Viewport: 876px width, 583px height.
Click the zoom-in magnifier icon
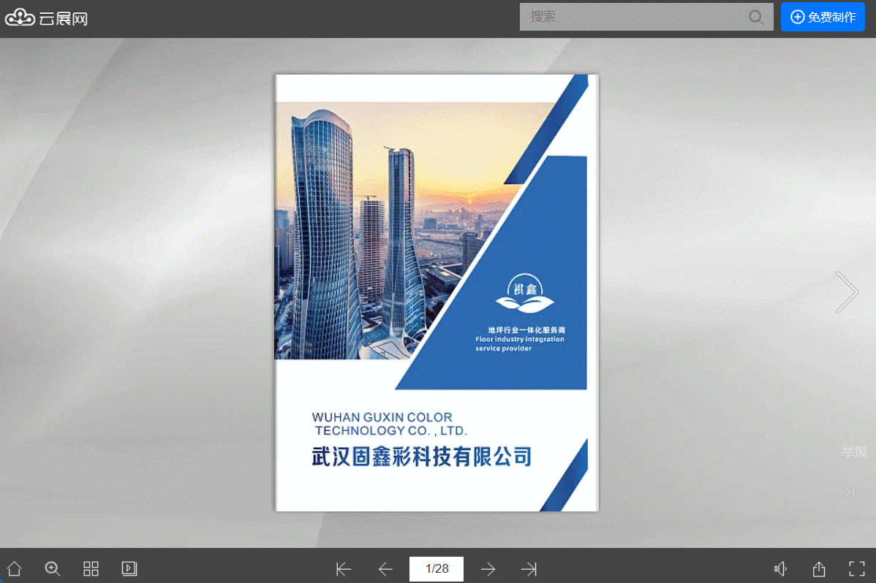pyautogui.click(x=53, y=568)
